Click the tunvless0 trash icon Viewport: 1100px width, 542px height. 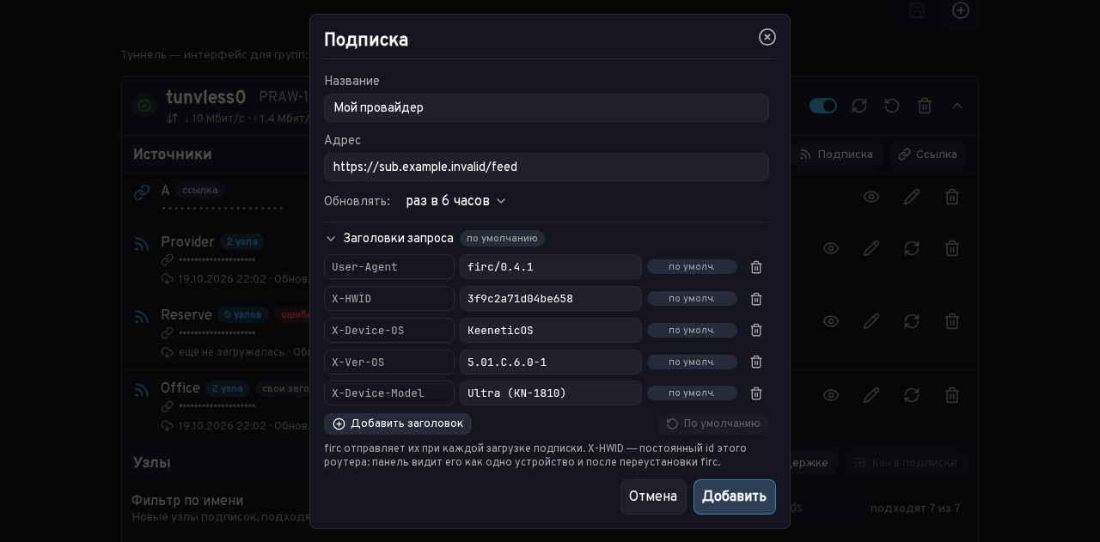(925, 106)
